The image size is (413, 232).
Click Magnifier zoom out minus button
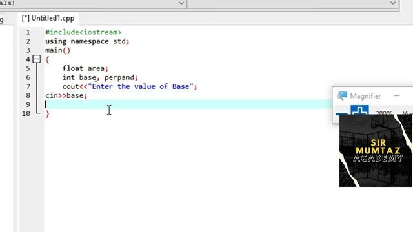point(341,113)
